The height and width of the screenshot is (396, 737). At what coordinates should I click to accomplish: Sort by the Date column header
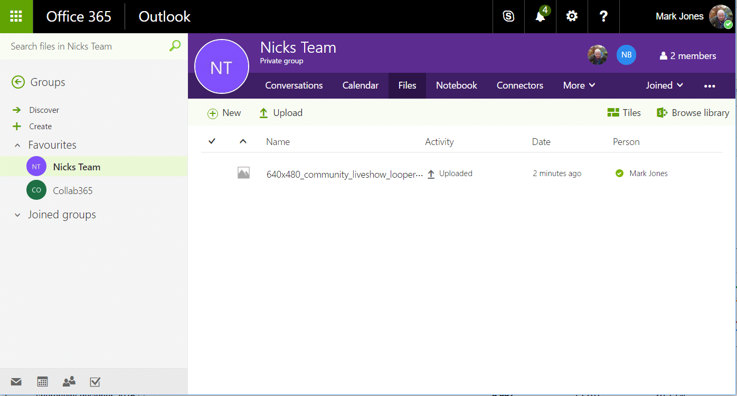tap(541, 141)
